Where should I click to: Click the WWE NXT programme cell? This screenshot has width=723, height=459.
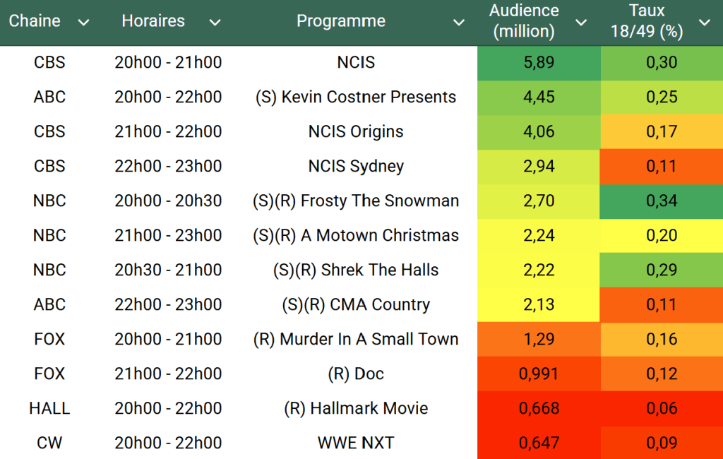[x=356, y=443]
